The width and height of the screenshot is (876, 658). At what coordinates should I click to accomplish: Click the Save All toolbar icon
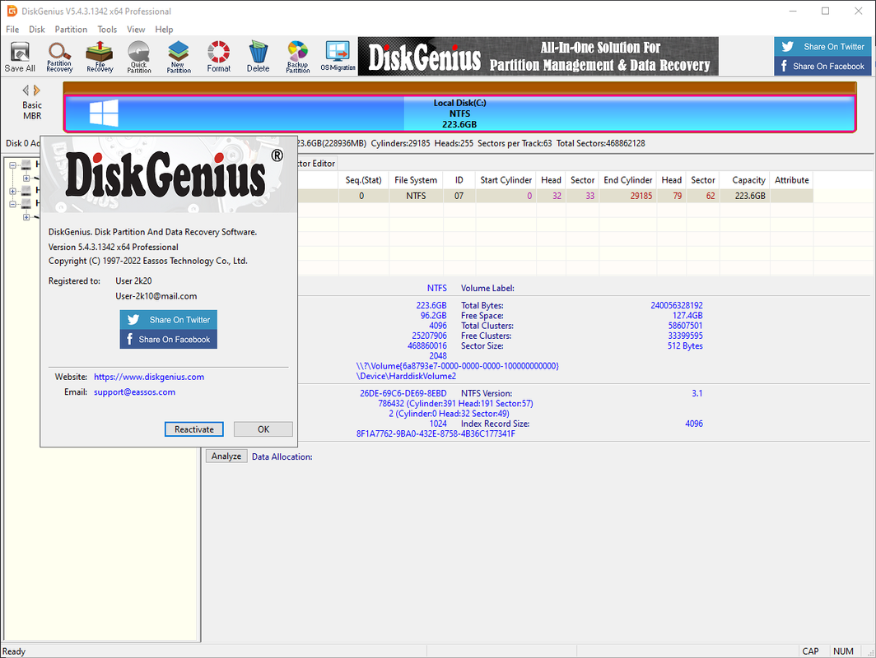coord(20,57)
